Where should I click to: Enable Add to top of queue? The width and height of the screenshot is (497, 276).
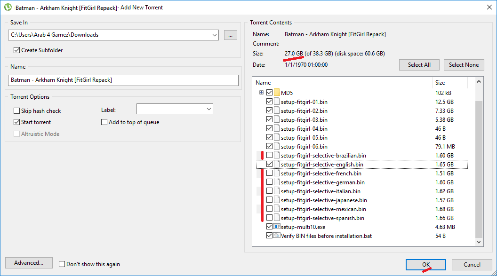click(x=104, y=122)
